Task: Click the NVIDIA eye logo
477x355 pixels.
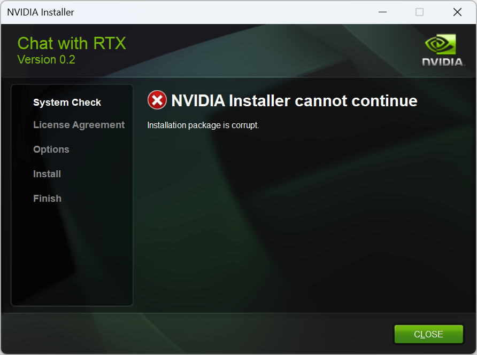Action: click(440, 44)
